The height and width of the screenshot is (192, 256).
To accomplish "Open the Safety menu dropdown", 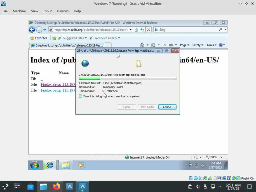I will [198, 45].
